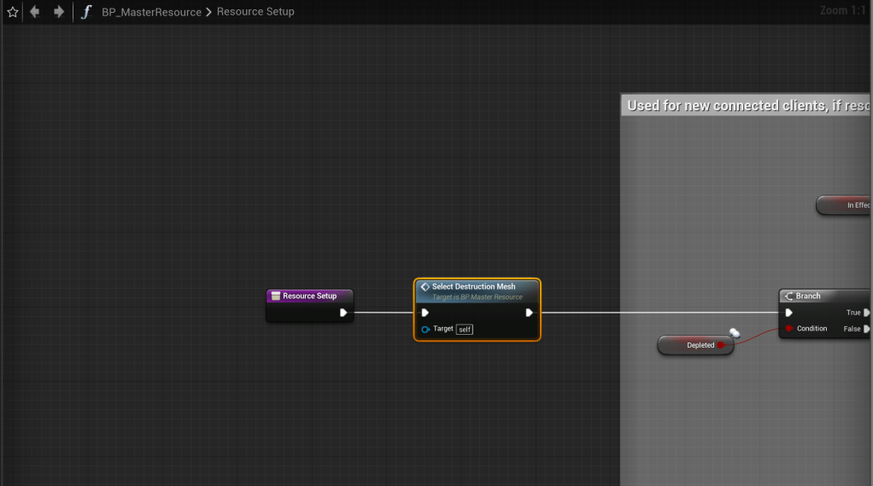The image size is (873, 486).
Task: Click the bookmark star icon
Action: 12,12
